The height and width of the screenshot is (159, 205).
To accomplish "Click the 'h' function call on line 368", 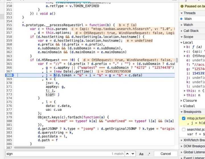I will pos(55,75).
